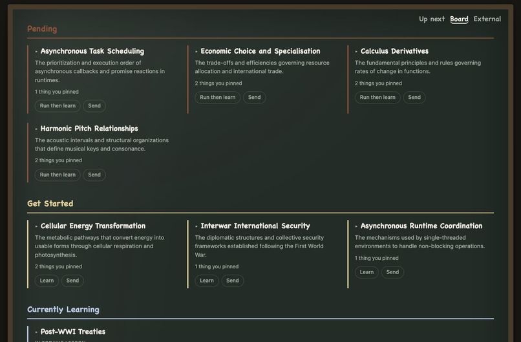
Task: Learn Asynchronous Runtime Coordination
Action: tap(367, 272)
